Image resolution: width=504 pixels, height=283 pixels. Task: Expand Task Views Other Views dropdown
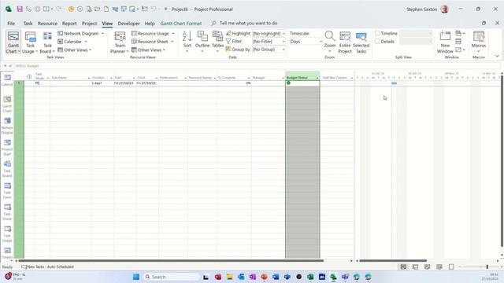tap(75, 50)
